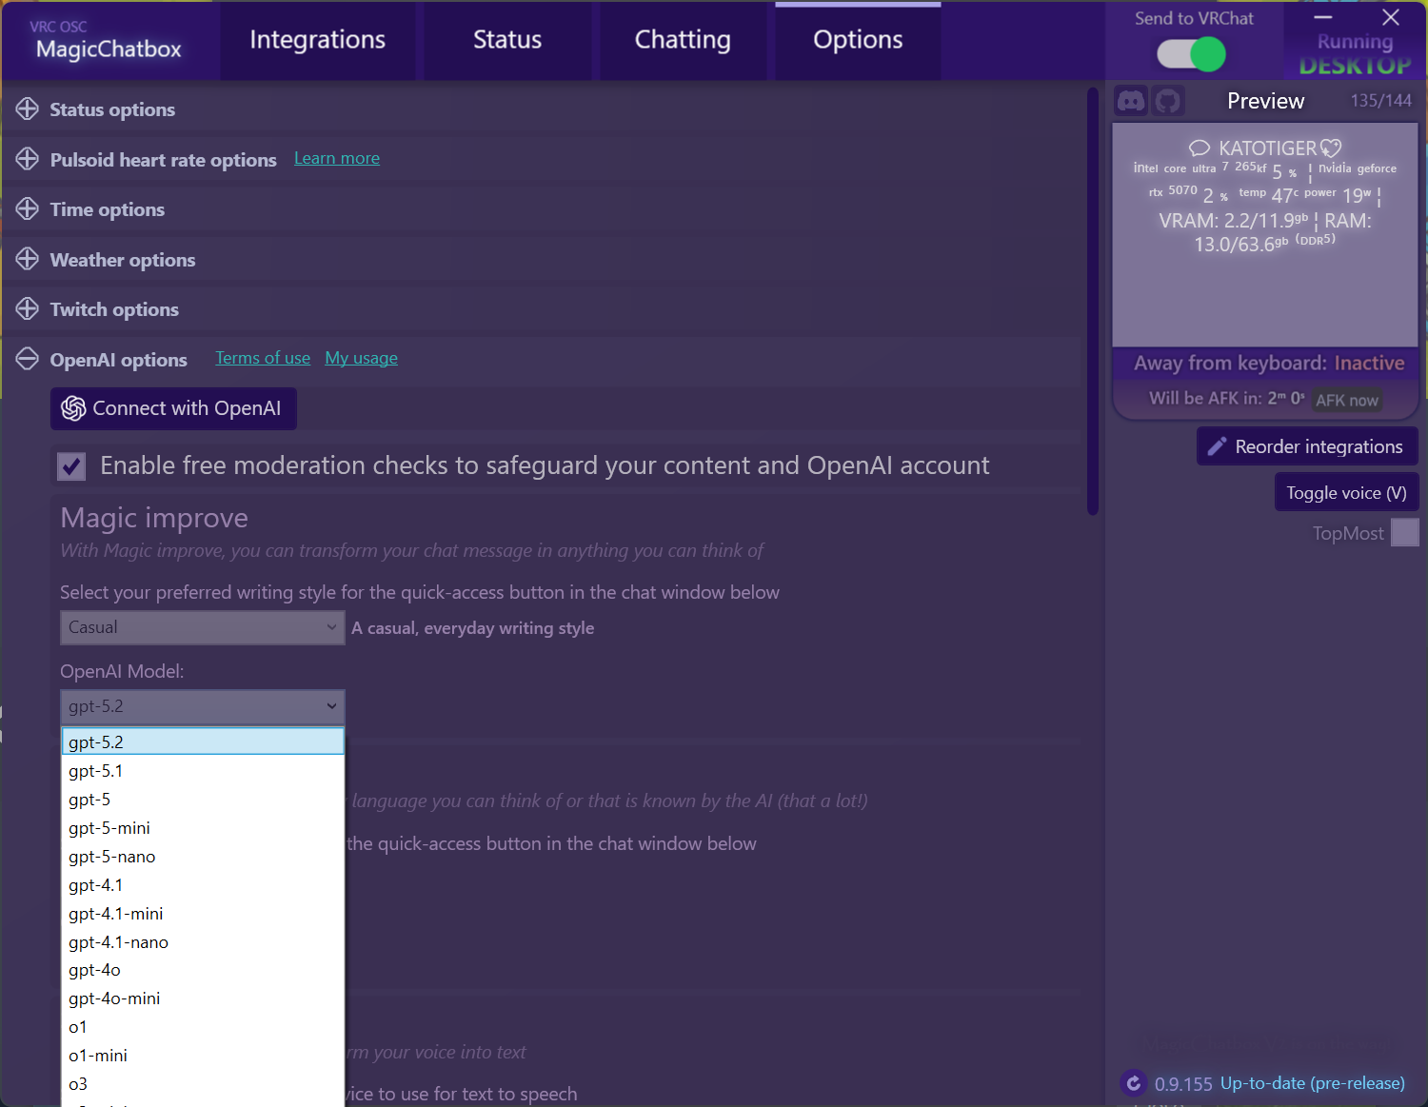Click the Up-to-date (pre-release) version status
The height and width of the screenshot is (1107, 1428).
pyautogui.click(x=1313, y=1083)
